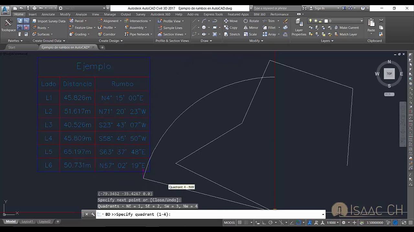Image resolution: width=414 pixels, height=232 pixels.
Task: Select the Mirror tool
Action: pyautogui.click(x=251, y=28)
